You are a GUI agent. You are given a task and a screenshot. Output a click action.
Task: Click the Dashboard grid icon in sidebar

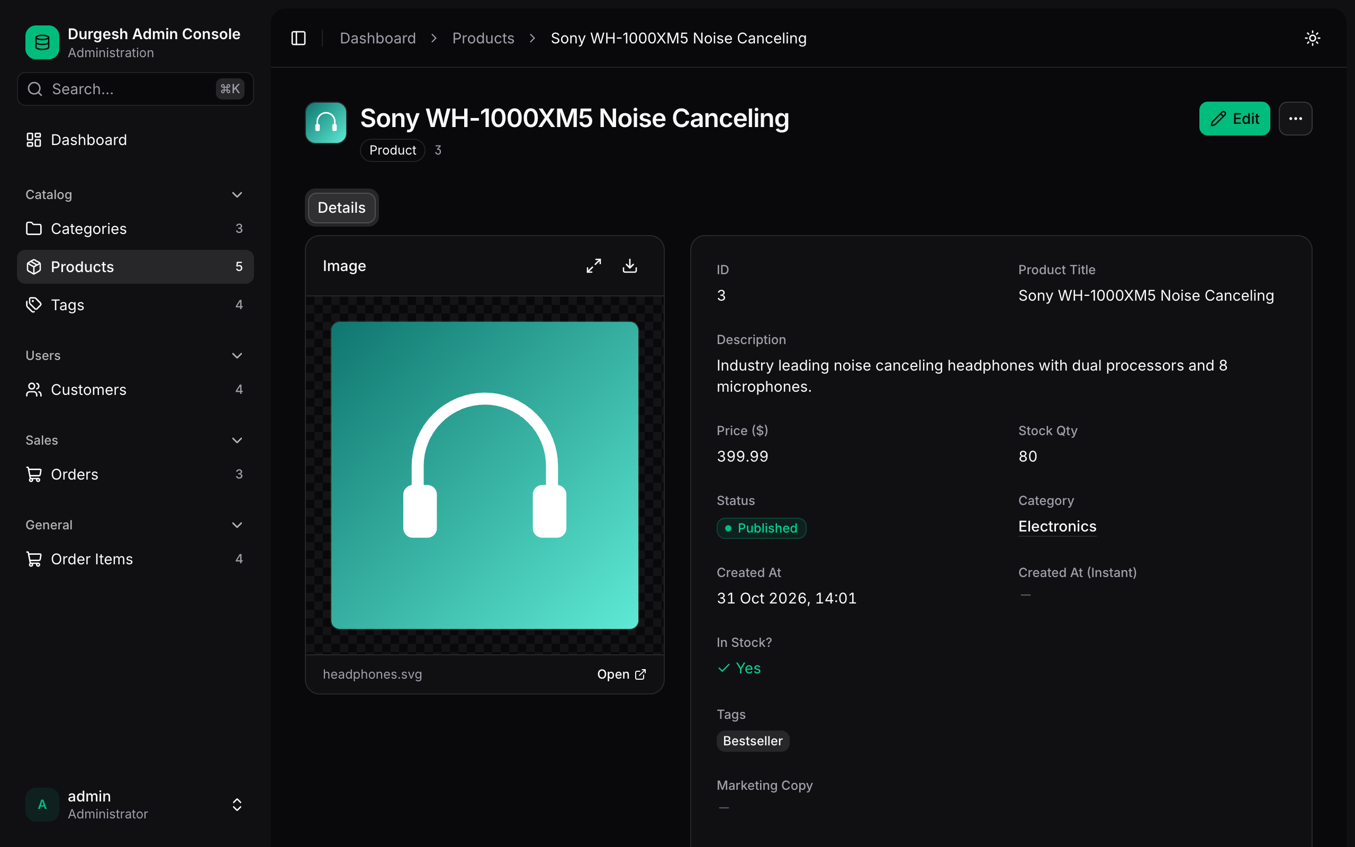pos(34,139)
